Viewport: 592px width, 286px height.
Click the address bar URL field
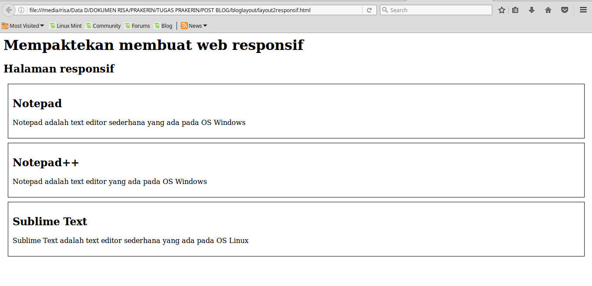[x=195, y=10]
